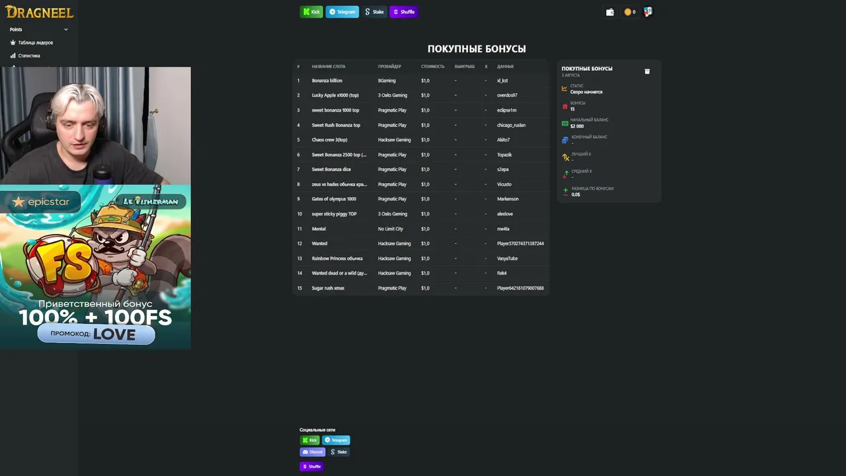Select the Mental slot row
This screenshot has height=476, width=846.
[421, 229]
